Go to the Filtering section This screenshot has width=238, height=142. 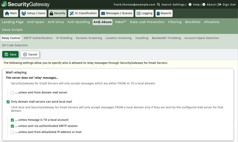[x=175, y=22]
